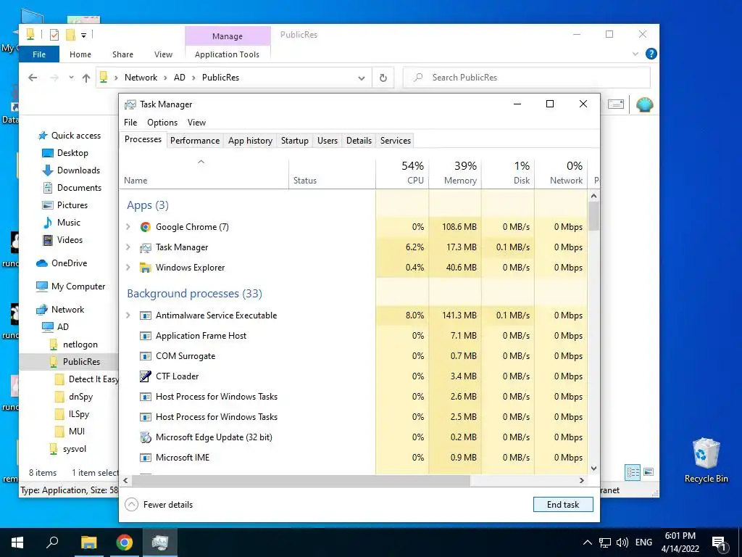Image resolution: width=742 pixels, height=557 pixels.
Task: Click the COM Surrogate process icon
Action: pos(145,356)
